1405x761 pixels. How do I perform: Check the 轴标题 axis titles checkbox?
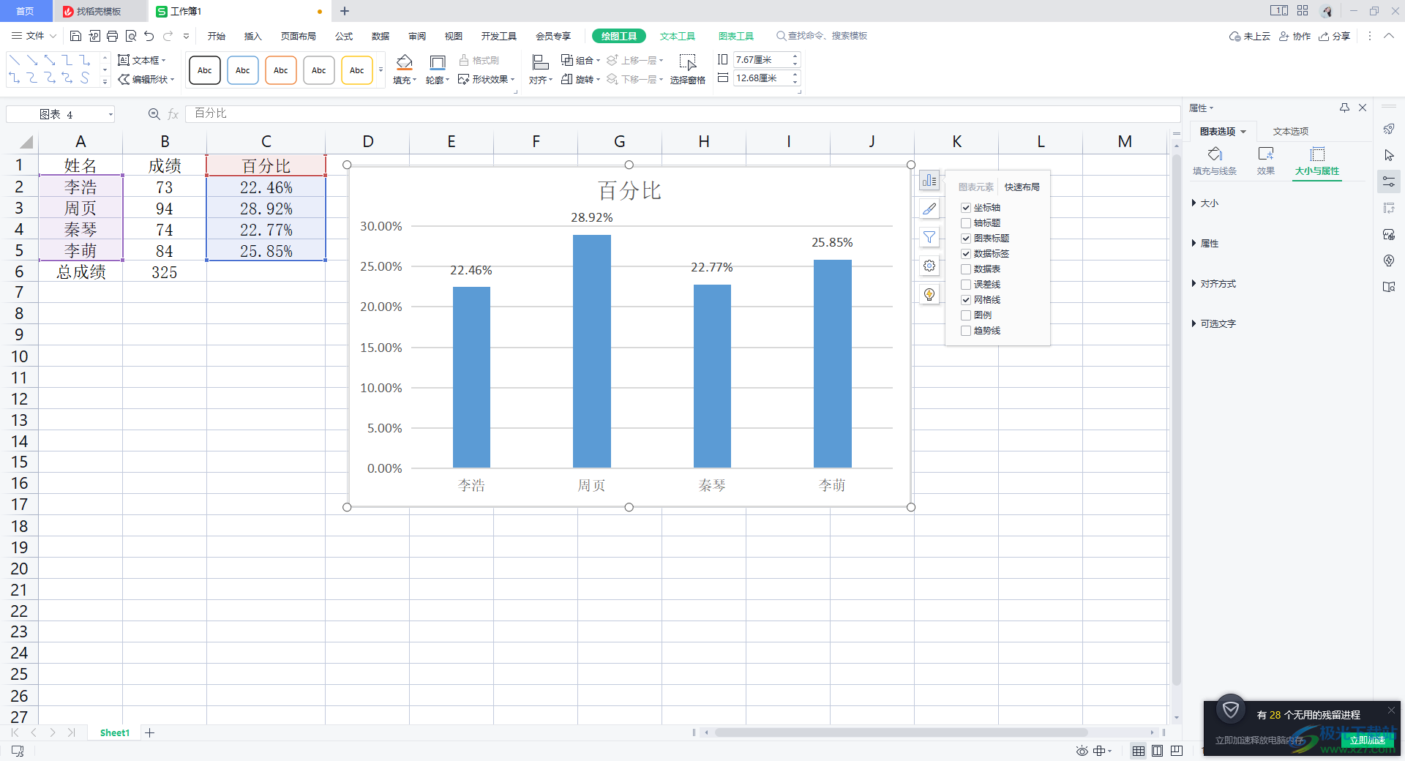click(966, 223)
